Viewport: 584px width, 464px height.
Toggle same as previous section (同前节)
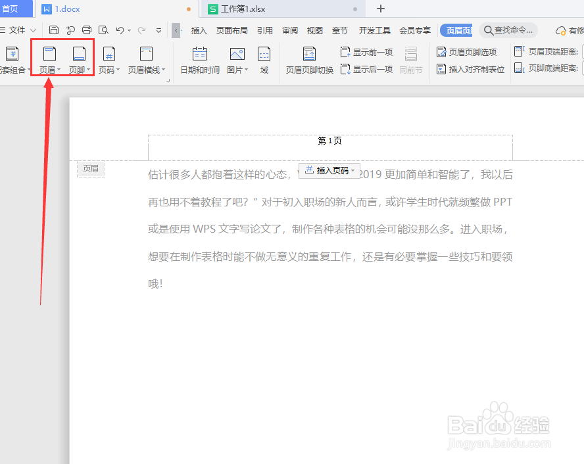point(411,62)
